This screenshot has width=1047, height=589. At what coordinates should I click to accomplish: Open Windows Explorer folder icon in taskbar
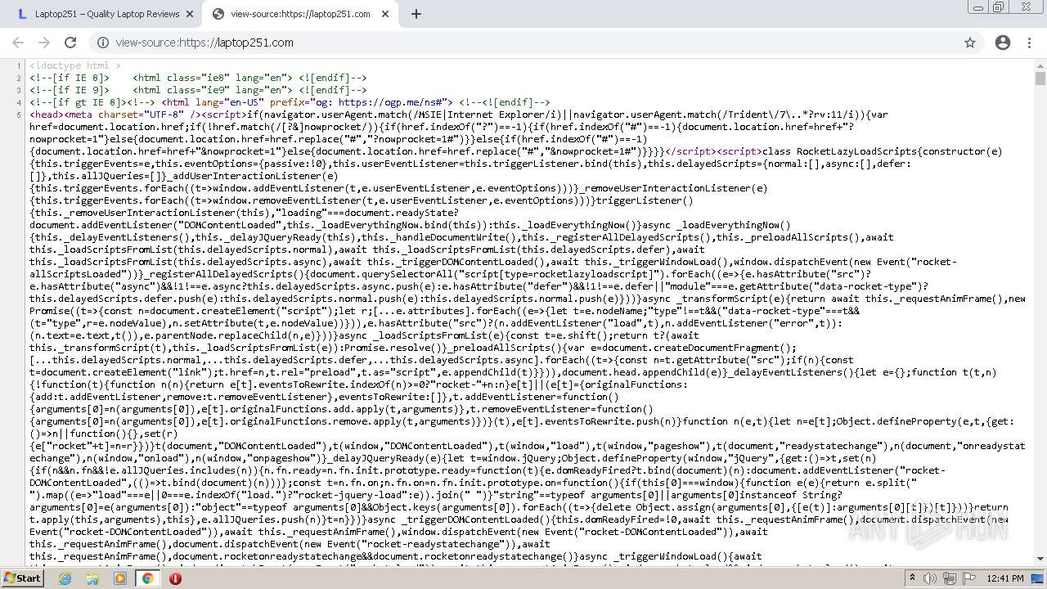[x=92, y=578]
